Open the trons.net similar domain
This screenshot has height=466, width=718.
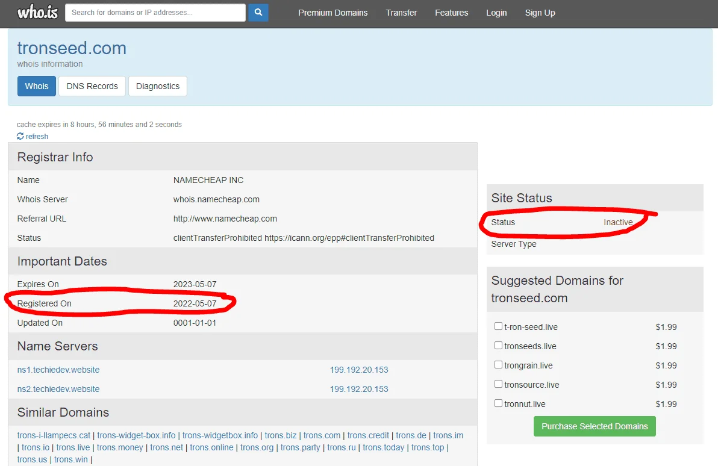166,447
